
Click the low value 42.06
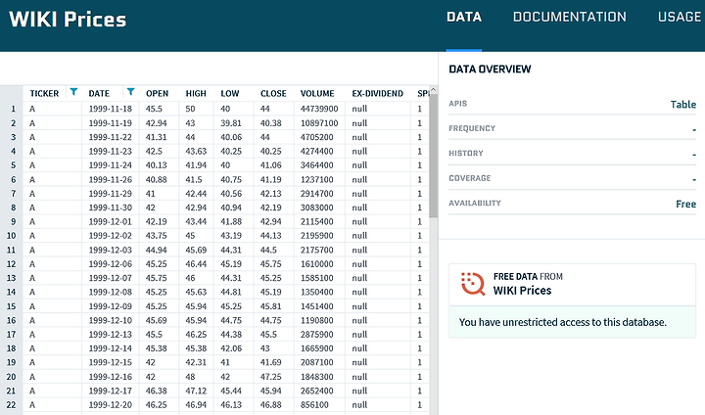tap(231, 348)
